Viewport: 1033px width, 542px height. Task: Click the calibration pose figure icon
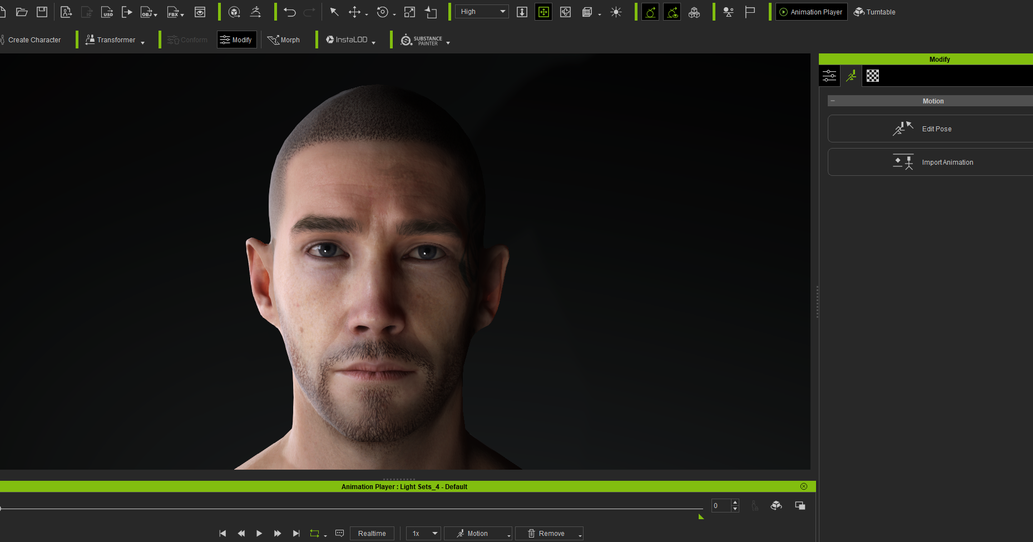pyautogui.click(x=255, y=12)
